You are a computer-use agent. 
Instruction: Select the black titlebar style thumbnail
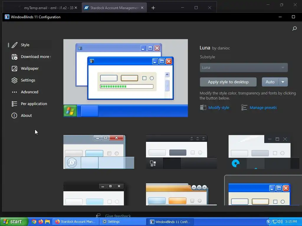coord(94,194)
